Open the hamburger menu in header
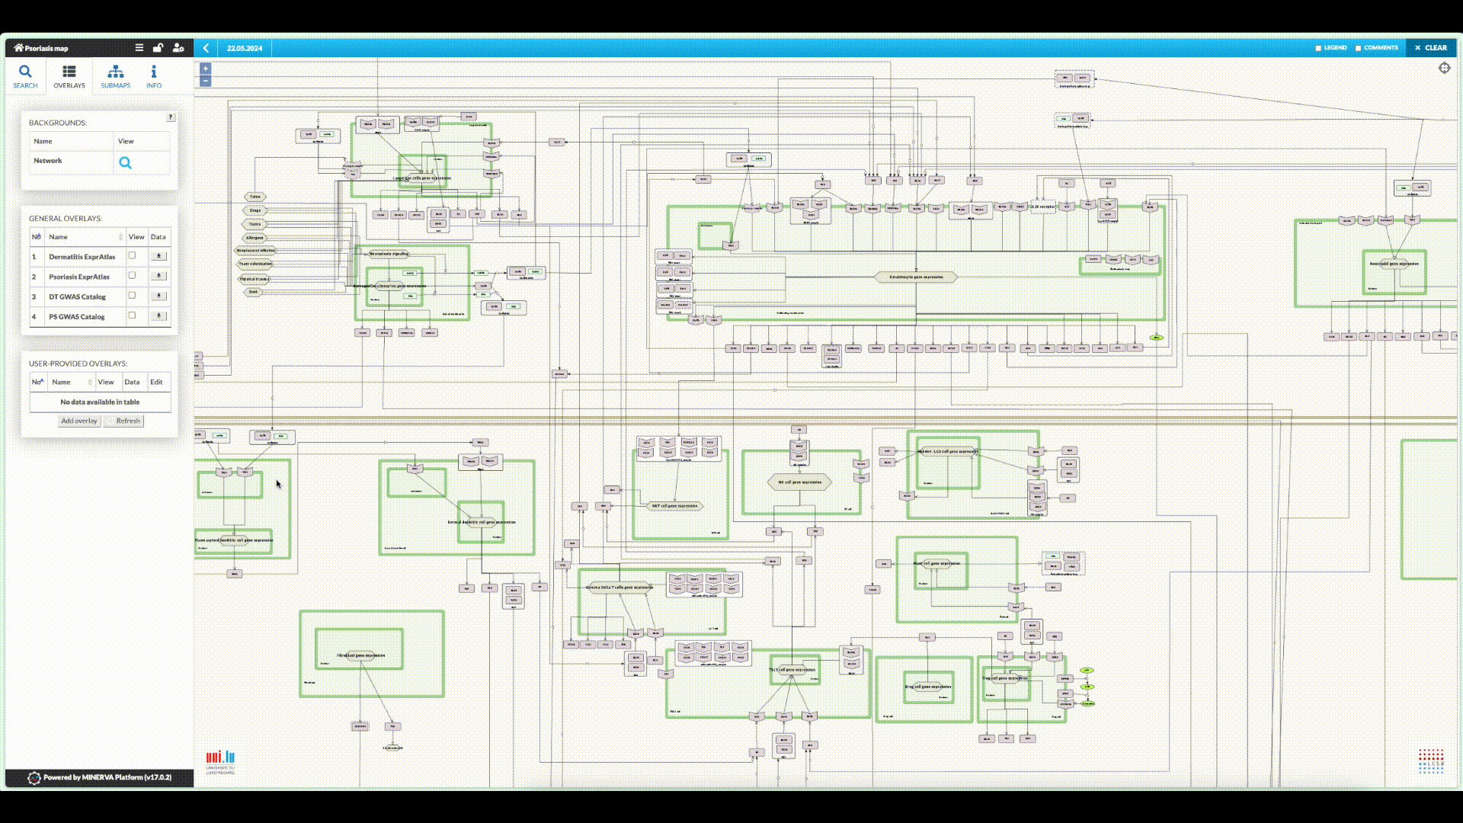This screenshot has height=823, width=1463. [139, 48]
